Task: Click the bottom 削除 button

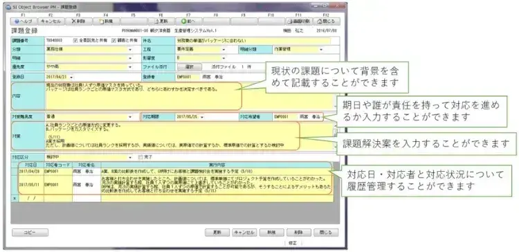Action: [x=299, y=233]
